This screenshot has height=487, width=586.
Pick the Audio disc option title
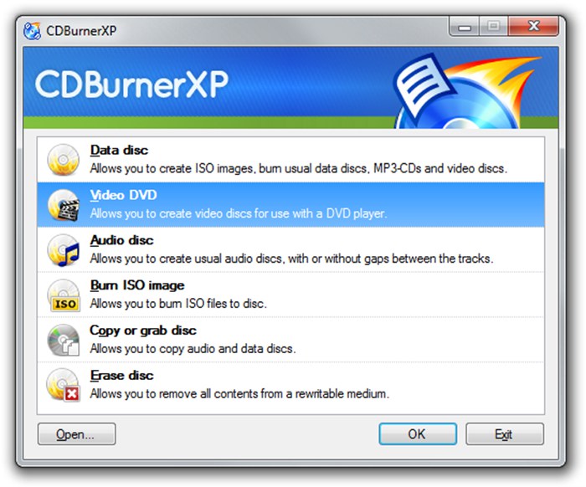click(x=122, y=240)
